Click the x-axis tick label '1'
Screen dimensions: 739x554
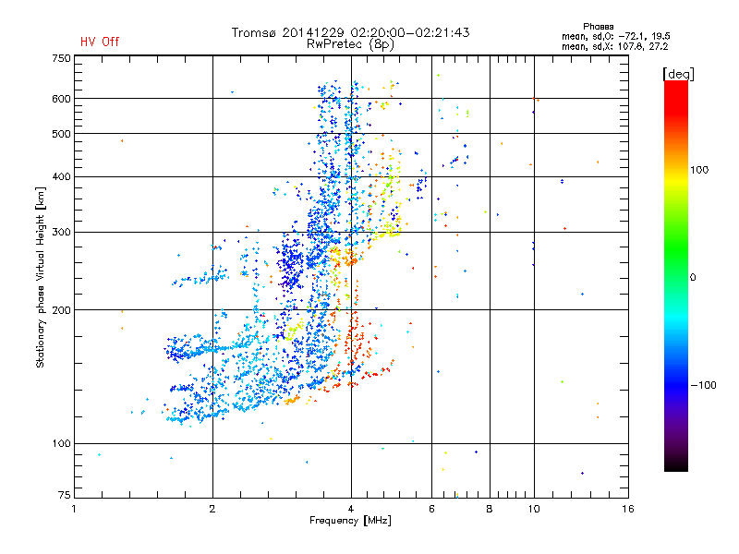[x=74, y=509]
